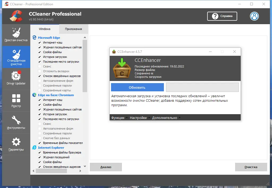Open the Driver Updater section

pyautogui.click(x=16, y=78)
